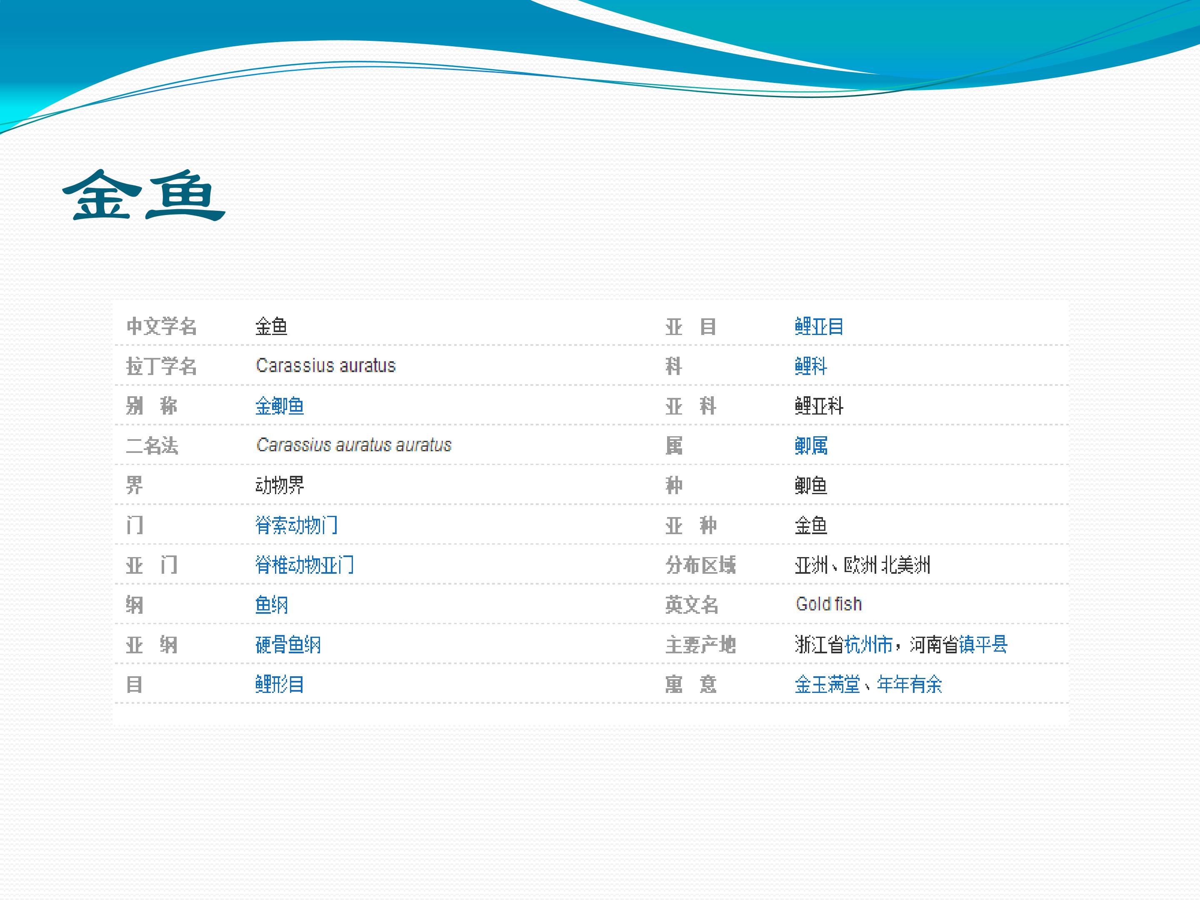Click the 鲤亚科 subfamily value
This screenshot has width=1200, height=900.
(819, 406)
